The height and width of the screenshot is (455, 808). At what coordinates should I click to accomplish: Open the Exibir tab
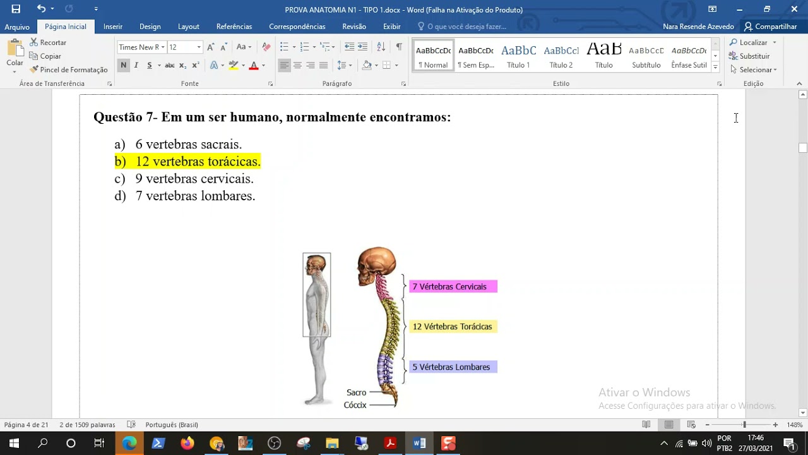click(392, 27)
